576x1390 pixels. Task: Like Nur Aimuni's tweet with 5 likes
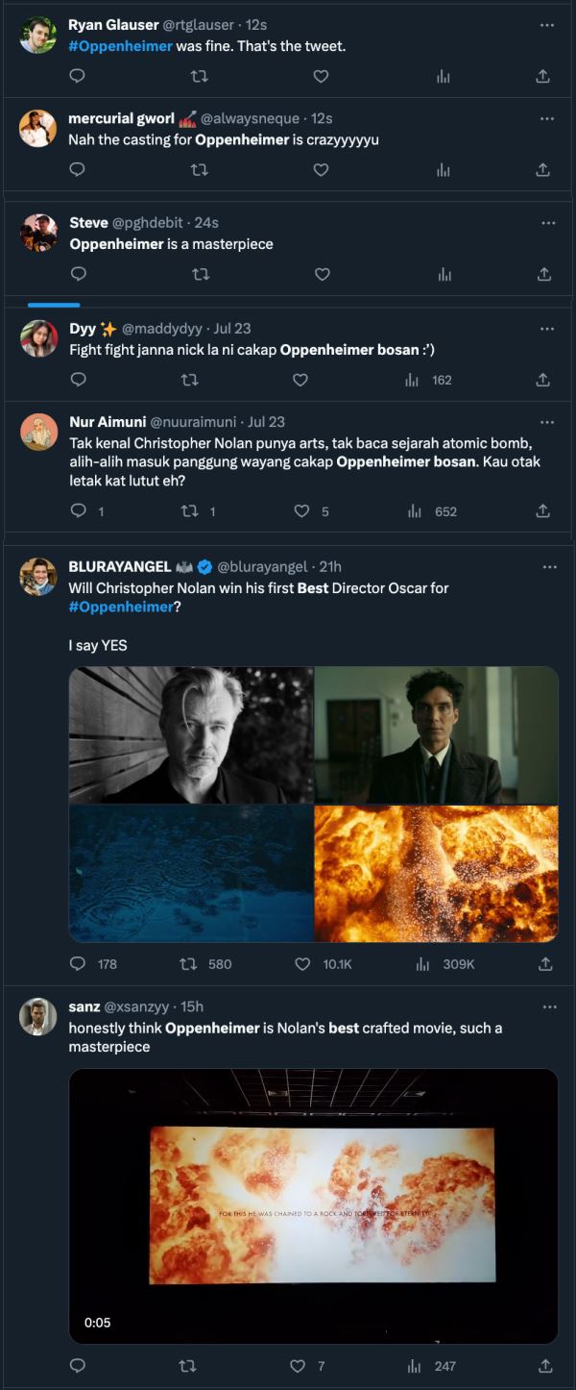300,511
